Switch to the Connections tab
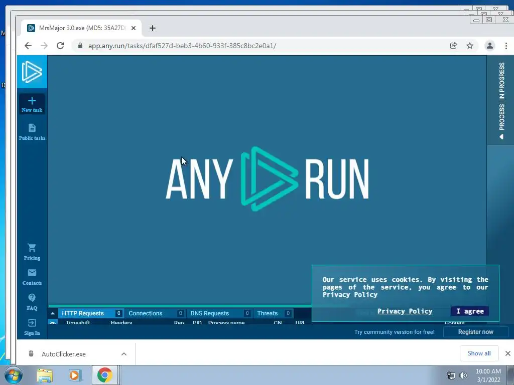514x385 pixels. pyautogui.click(x=156, y=313)
